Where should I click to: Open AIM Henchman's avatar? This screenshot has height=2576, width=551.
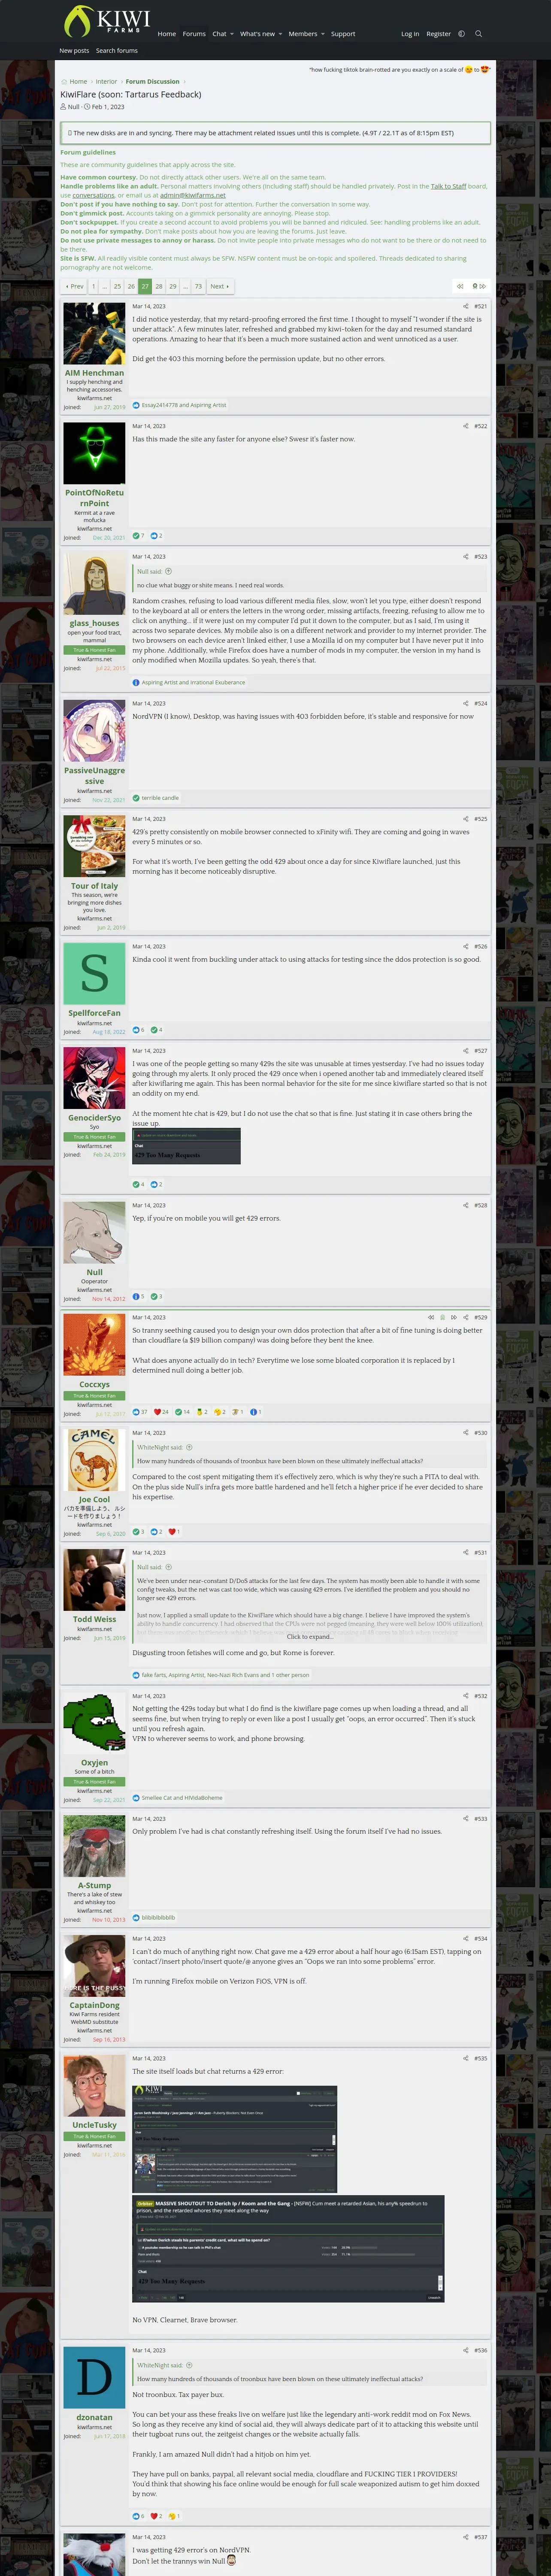click(94, 333)
